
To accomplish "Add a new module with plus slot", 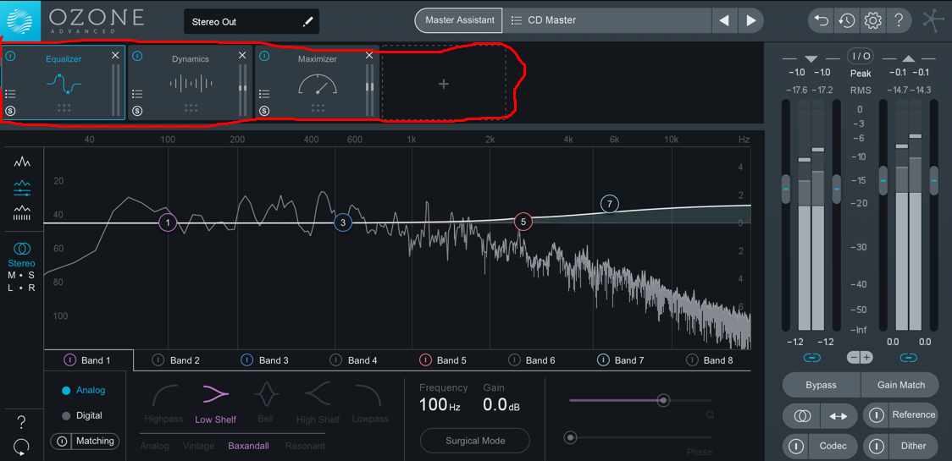I will tap(444, 84).
